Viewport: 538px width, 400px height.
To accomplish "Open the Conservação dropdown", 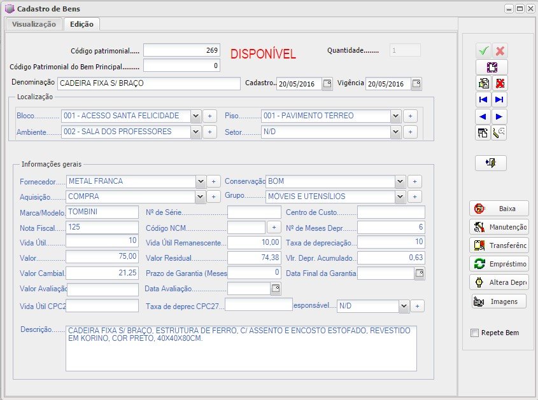I will point(399,181).
